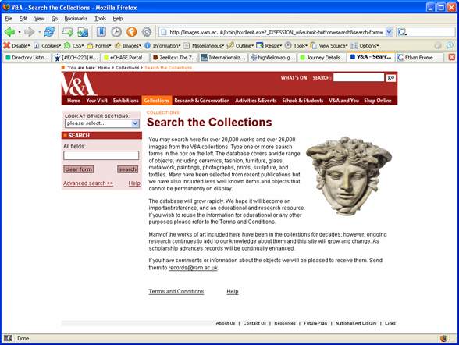Open the View menu
Screen dimensions: 459x345
pos(39,19)
